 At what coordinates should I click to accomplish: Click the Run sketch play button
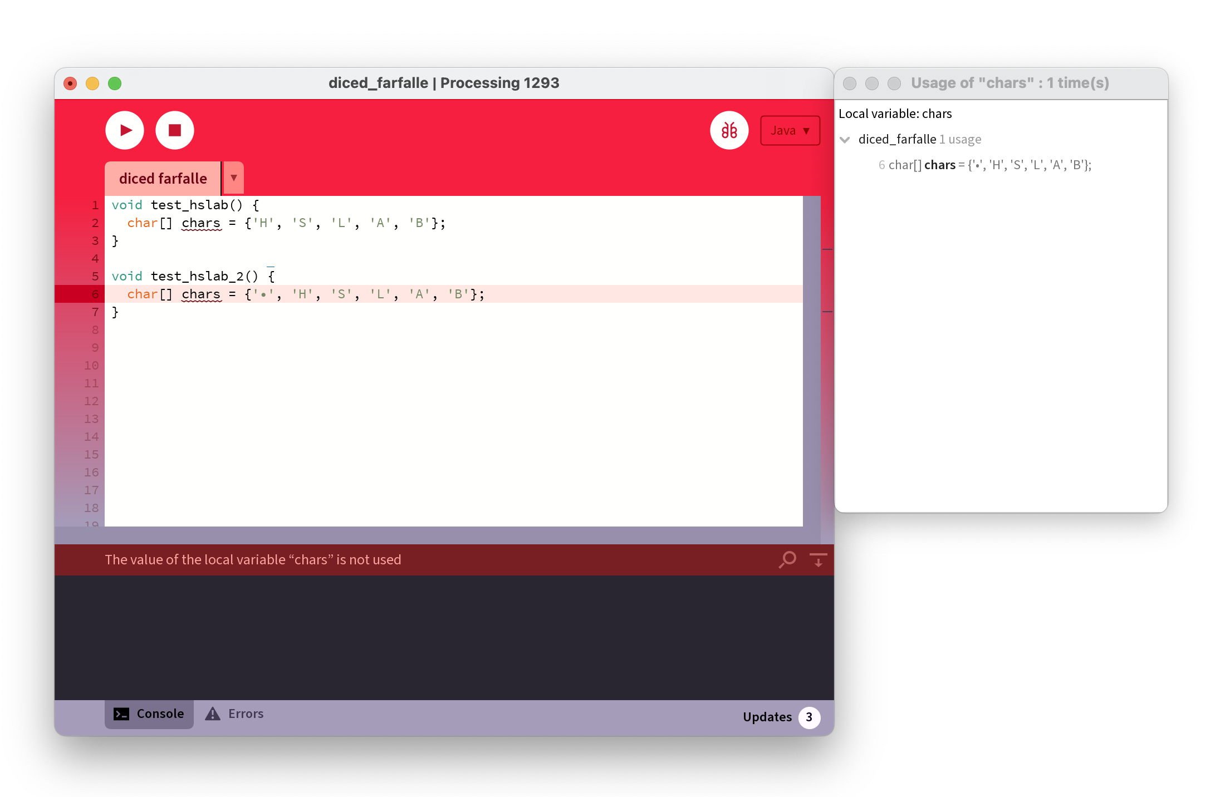(x=125, y=130)
